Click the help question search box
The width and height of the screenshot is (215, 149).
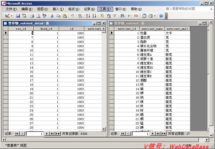[x=187, y=9]
